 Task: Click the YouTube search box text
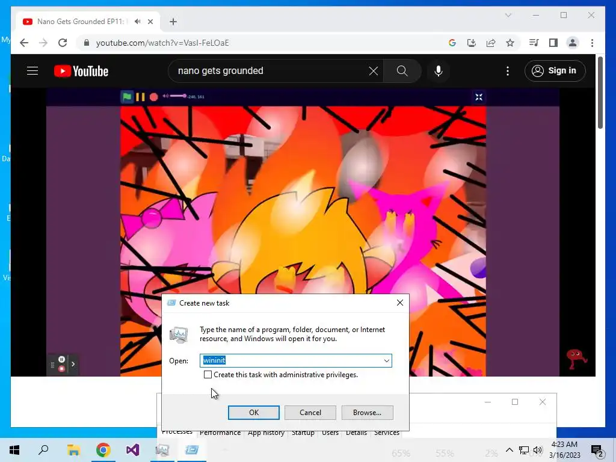[x=220, y=71]
